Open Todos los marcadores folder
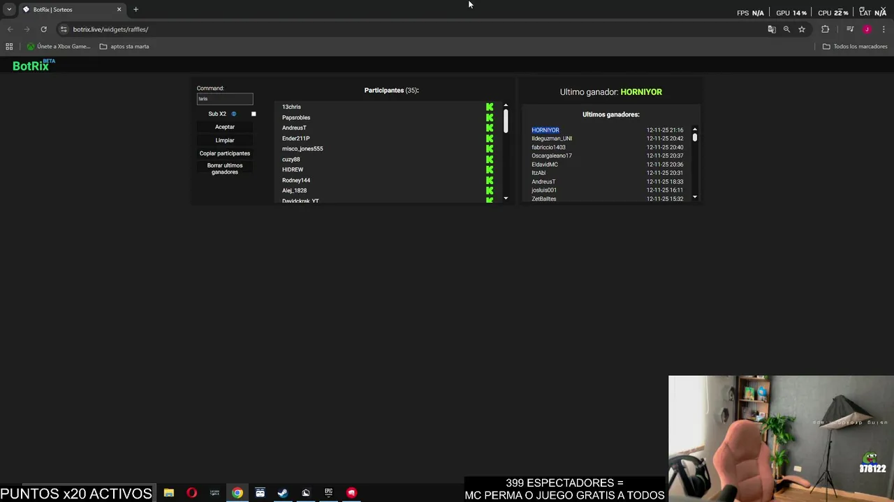This screenshot has height=502, width=894. (855, 47)
